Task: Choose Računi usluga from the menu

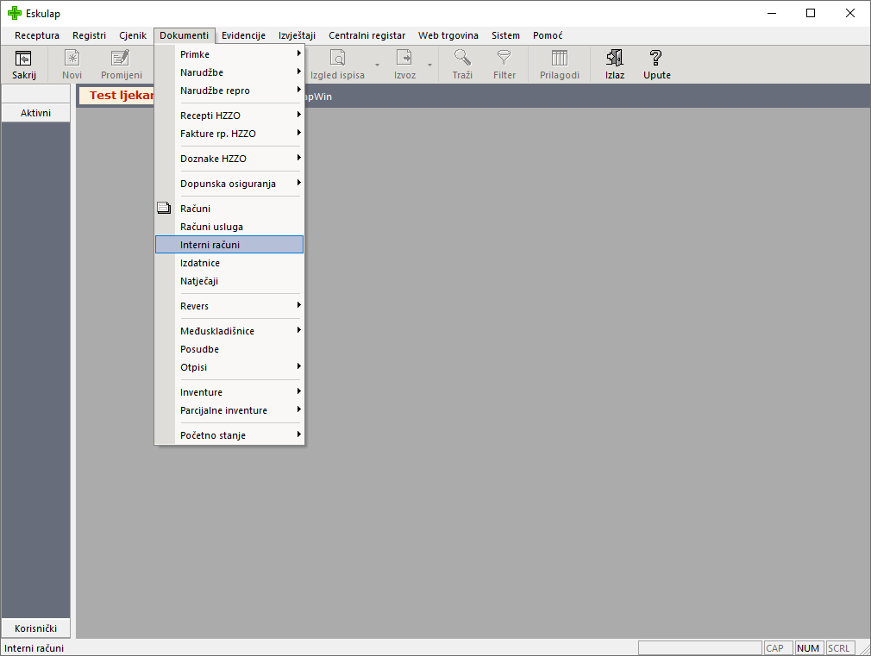Action: (x=229, y=227)
